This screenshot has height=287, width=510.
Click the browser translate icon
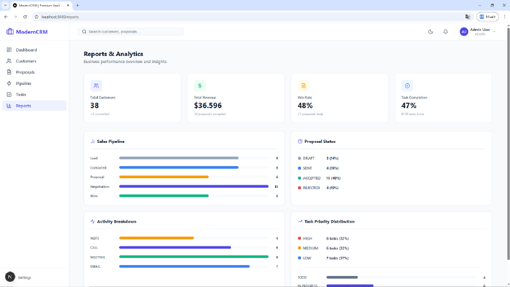click(x=468, y=17)
